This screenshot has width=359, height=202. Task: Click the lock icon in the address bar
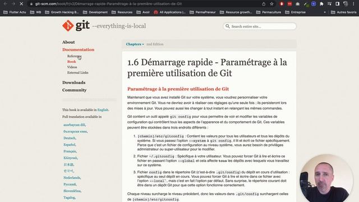click(x=31, y=4)
